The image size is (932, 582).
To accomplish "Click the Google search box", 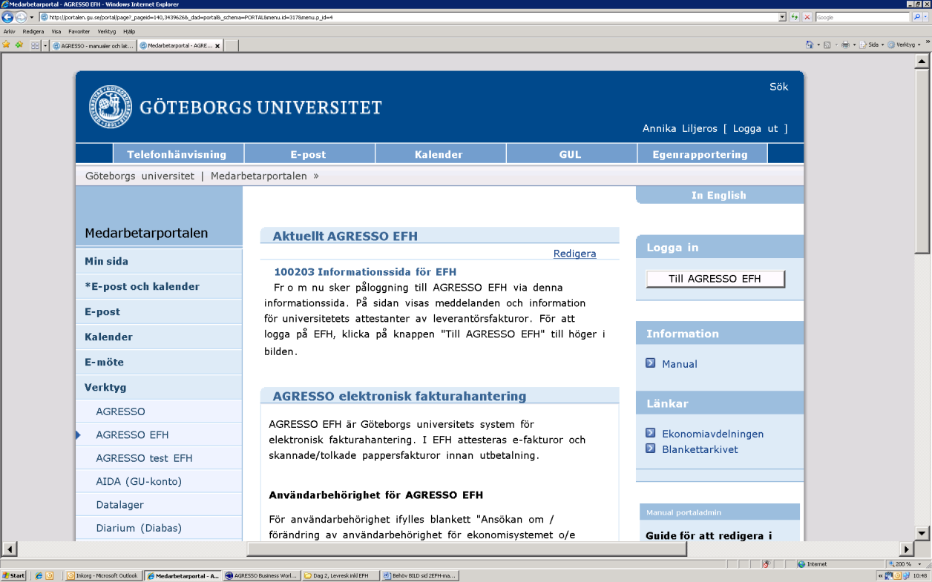I will [x=862, y=16].
